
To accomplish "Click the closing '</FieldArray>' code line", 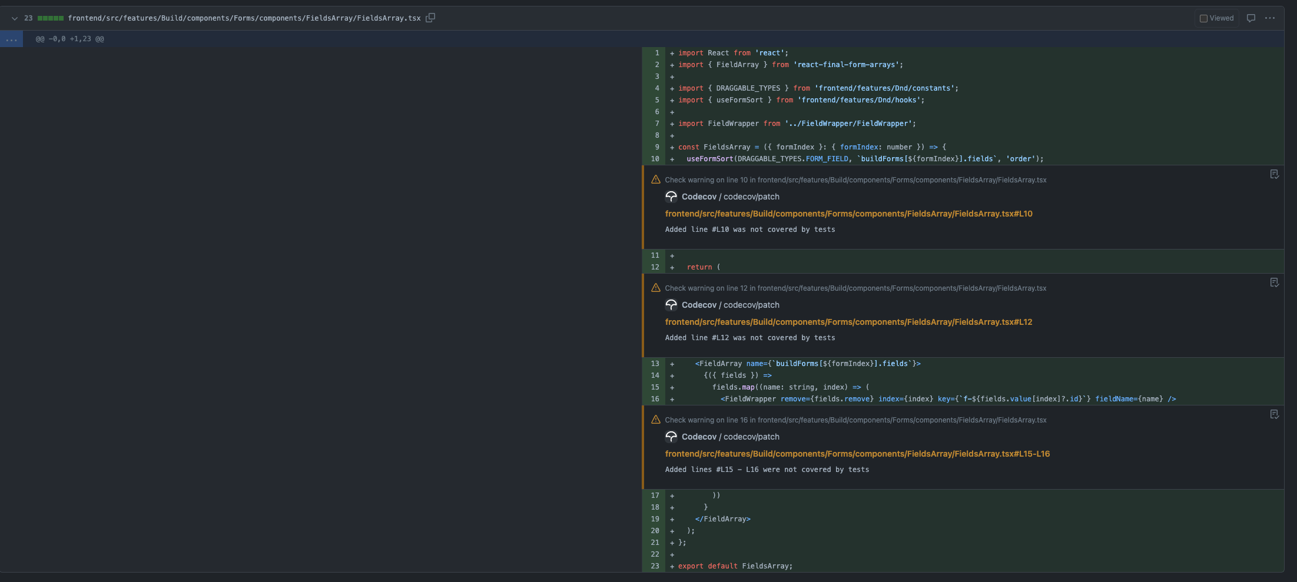I will [x=723, y=519].
